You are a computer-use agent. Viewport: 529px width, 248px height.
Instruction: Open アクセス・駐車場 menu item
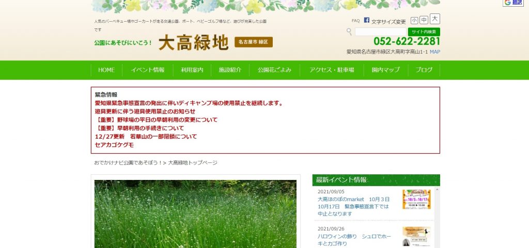[x=332, y=70]
